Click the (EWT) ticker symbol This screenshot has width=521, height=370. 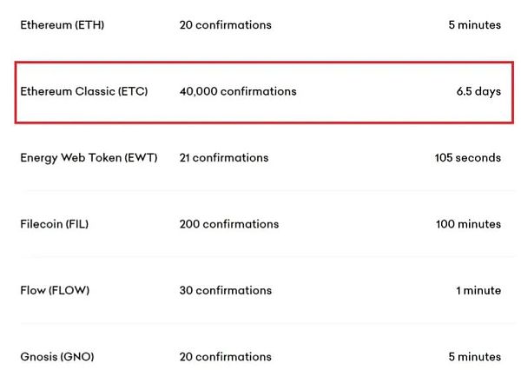(141, 158)
